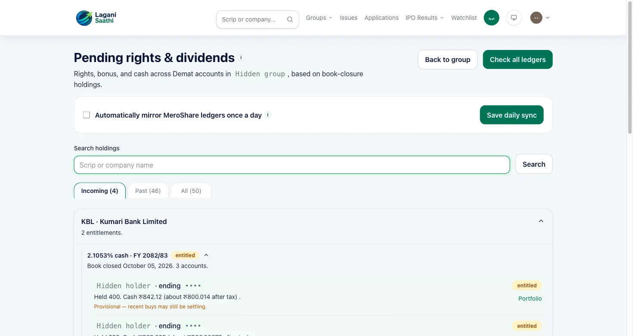This screenshot has width=633, height=336.
Task: Click "Book closed October 05, 2026. 3 accounts."
Action: [x=148, y=266]
